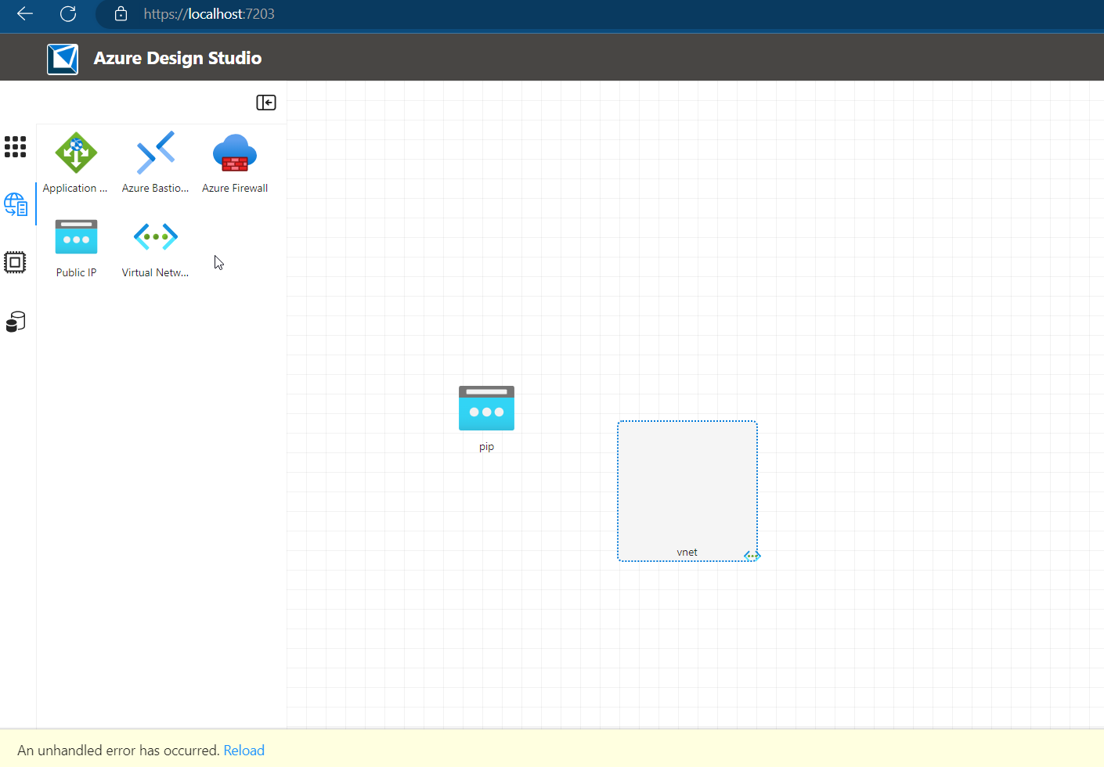Collapse the stencil panel

point(265,103)
